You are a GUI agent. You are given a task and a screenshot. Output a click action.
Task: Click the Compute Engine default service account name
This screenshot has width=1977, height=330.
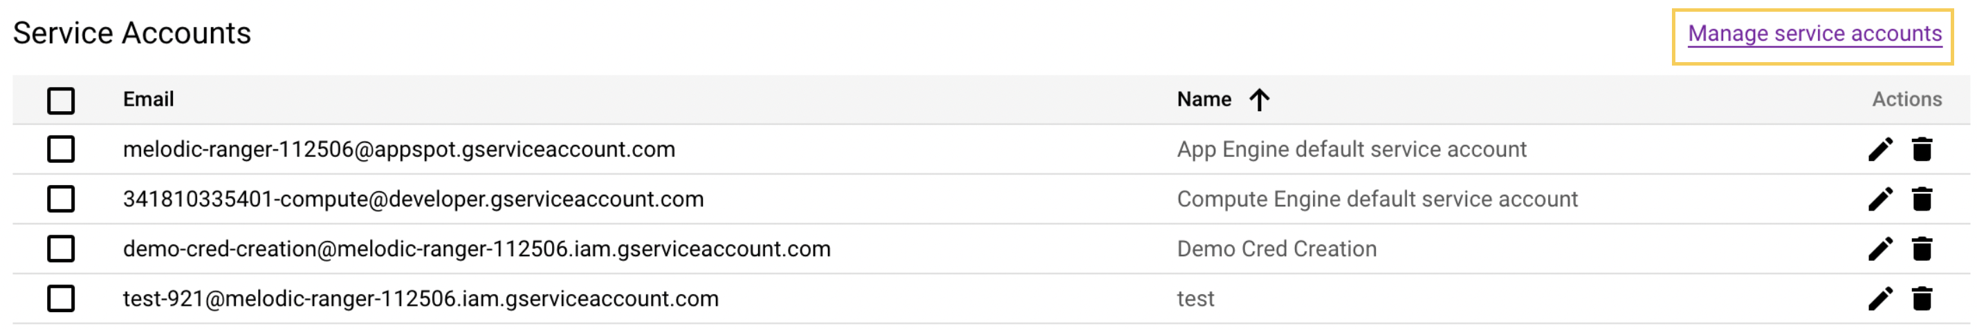[1377, 199]
